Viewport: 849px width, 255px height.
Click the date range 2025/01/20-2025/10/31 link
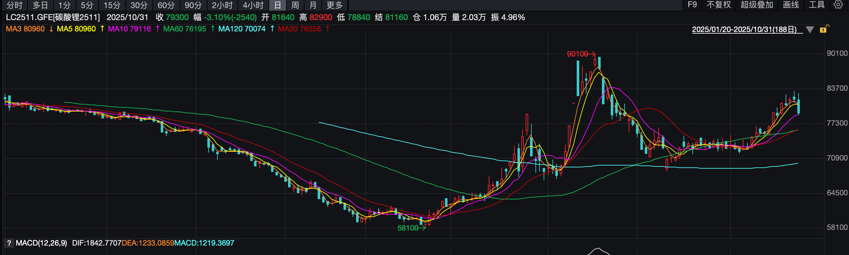click(x=744, y=30)
